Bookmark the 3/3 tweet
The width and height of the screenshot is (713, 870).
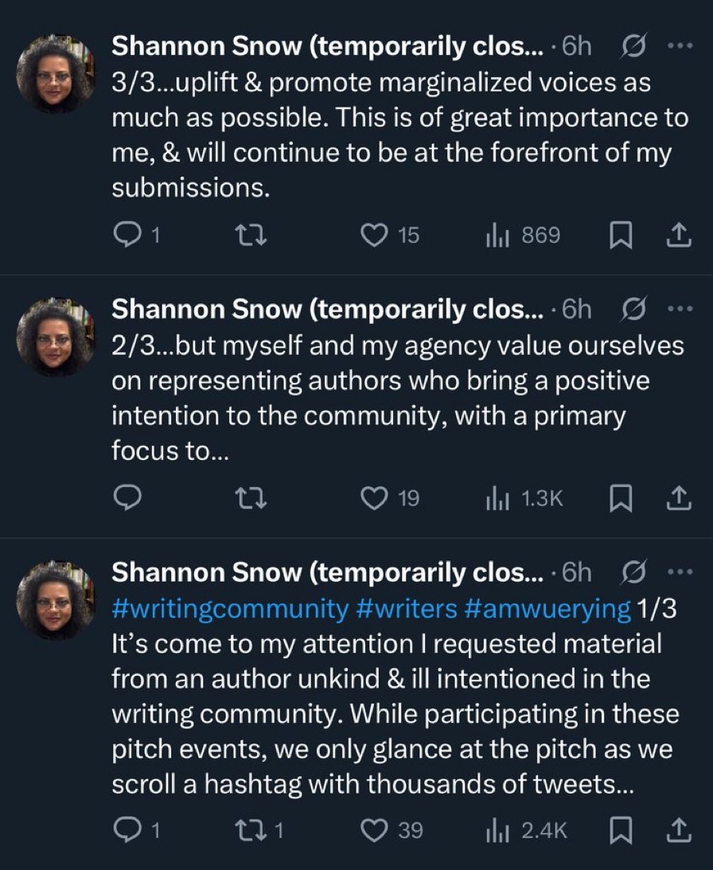coord(618,236)
